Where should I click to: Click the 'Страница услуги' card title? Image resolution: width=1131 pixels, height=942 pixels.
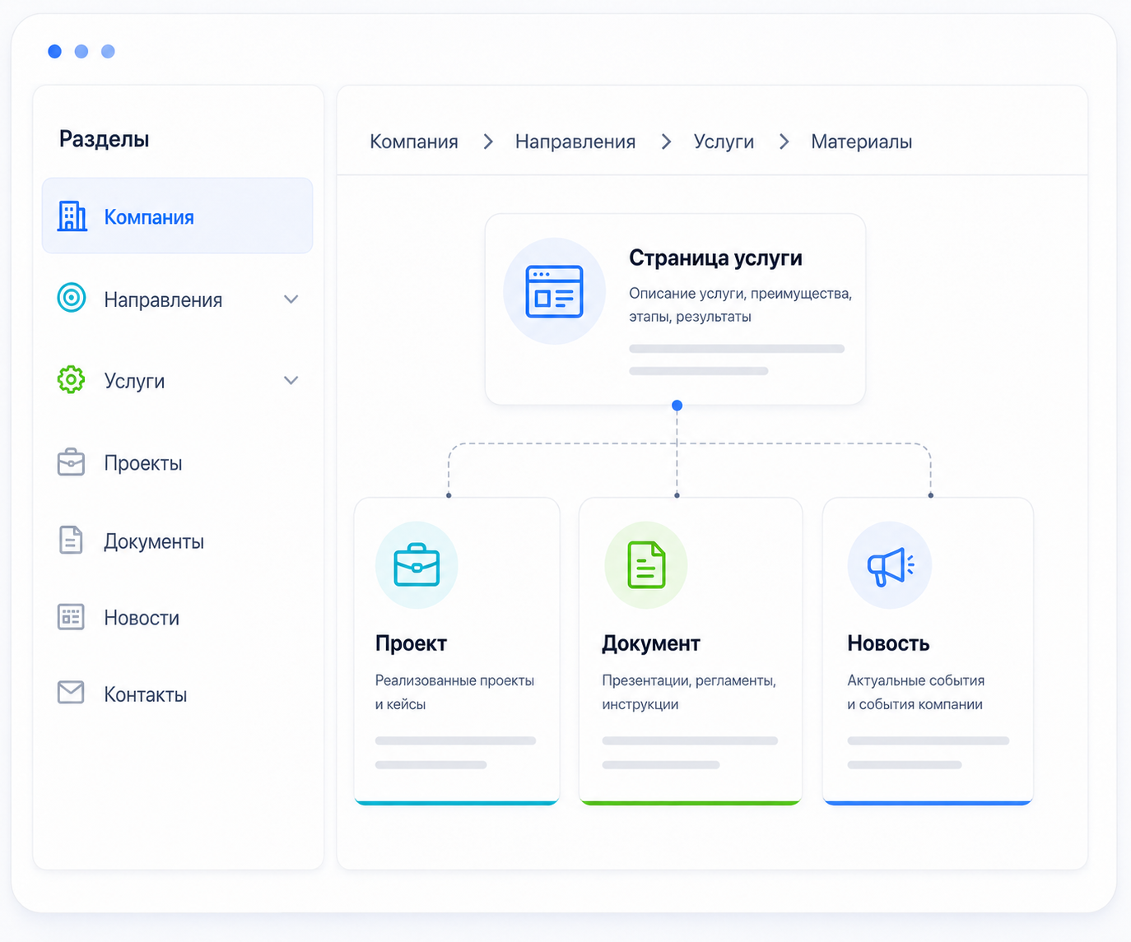715,258
